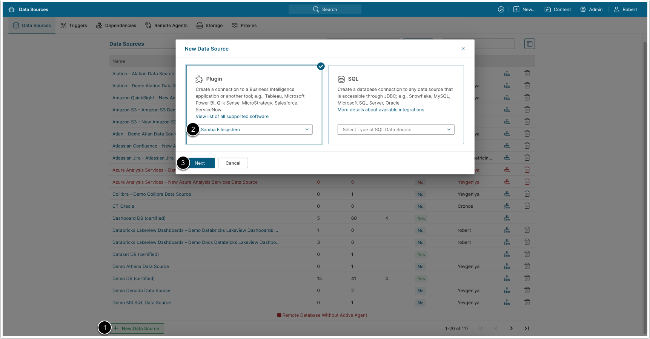Screen dimensions: 650x339
Task: View dependencies for New Azure Analysis Services Data Source
Action: click(x=507, y=182)
